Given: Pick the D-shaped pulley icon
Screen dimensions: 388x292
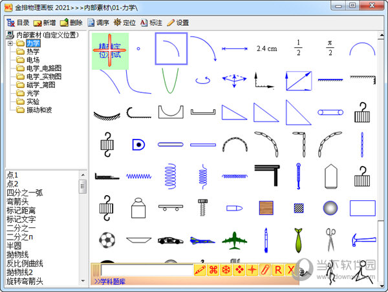Looking at the screenshot, I should [x=138, y=145].
